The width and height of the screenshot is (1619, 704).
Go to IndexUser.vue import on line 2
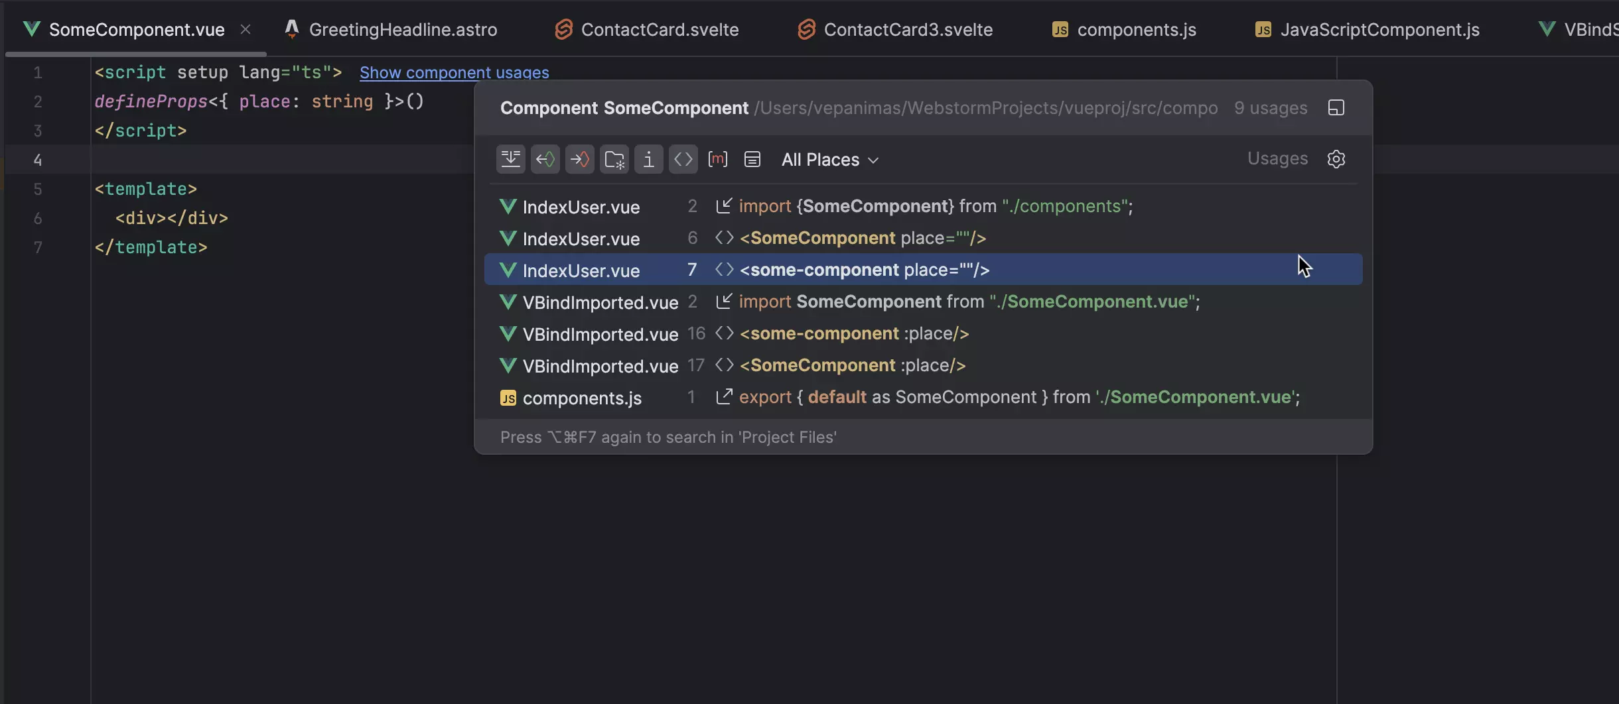929,206
